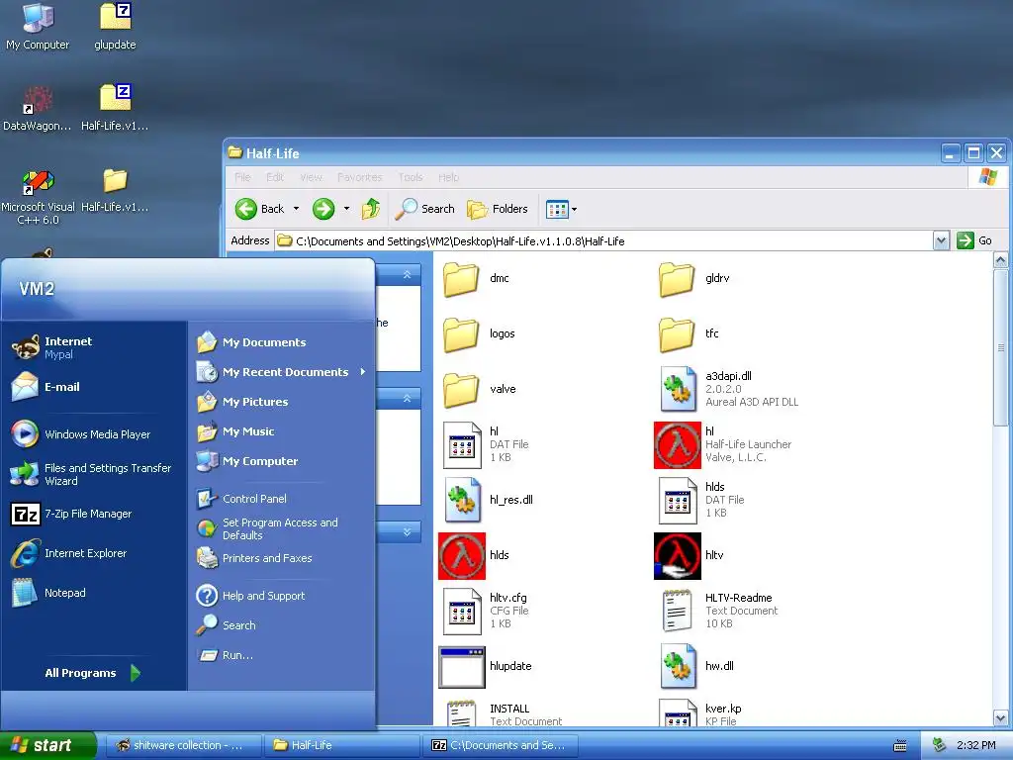This screenshot has height=760, width=1013.
Task: Switch to 7-Zip C:\Documents taskbar window
Action: click(500, 745)
